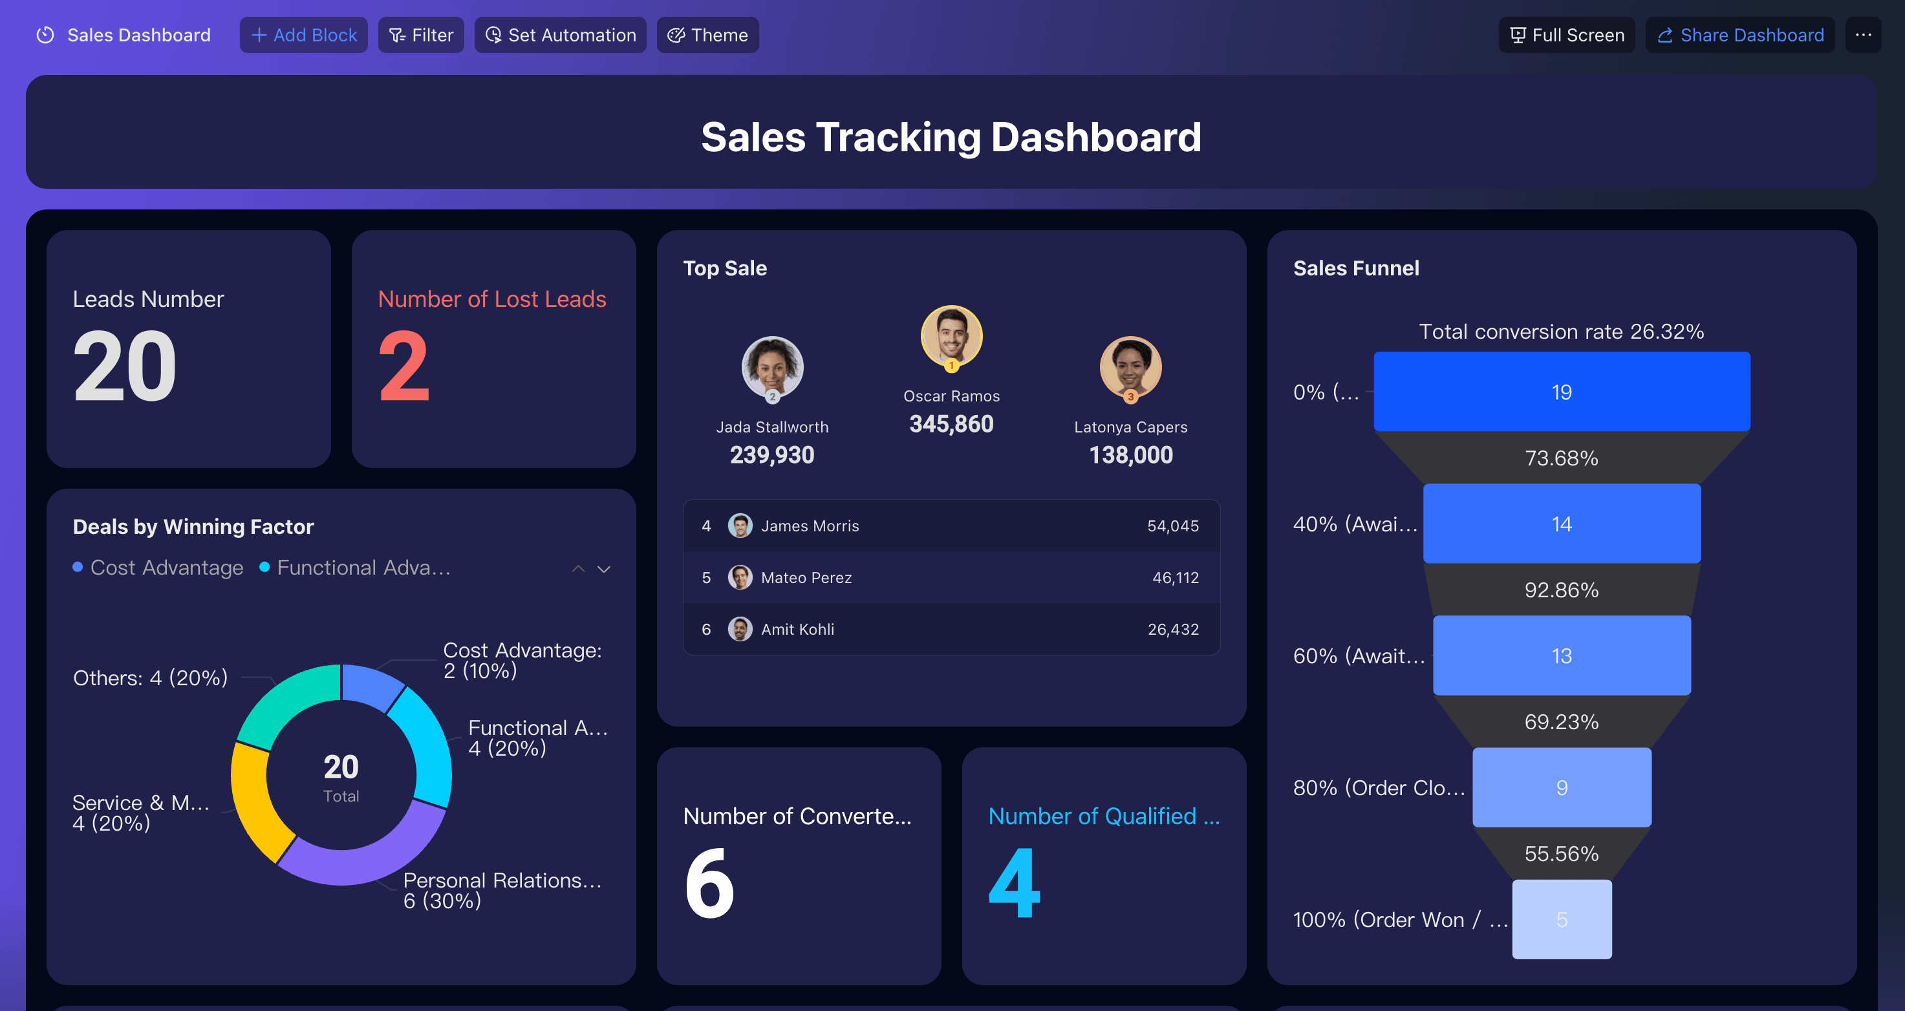The image size is (1905, 1011).
Task: Select the funnel bar showing 14
Action: click(1561, 523)
